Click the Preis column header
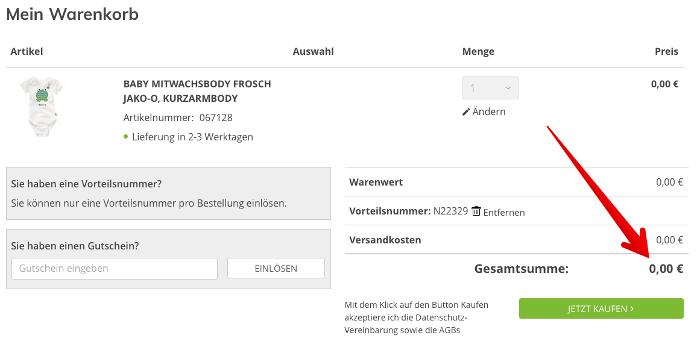The height and width of the screenshot is (344, 697). click(666, 52)
